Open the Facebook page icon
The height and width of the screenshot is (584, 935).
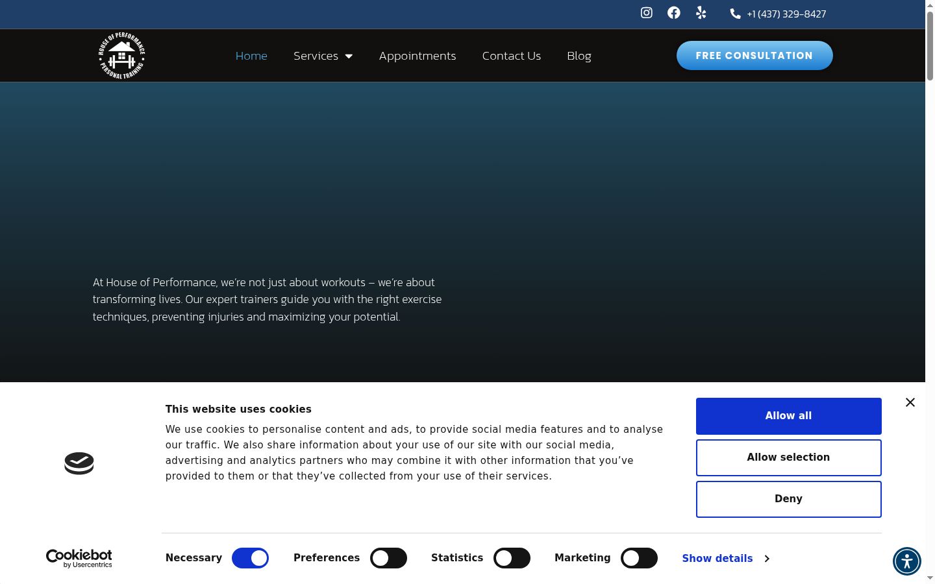click(x=673, y=13)
